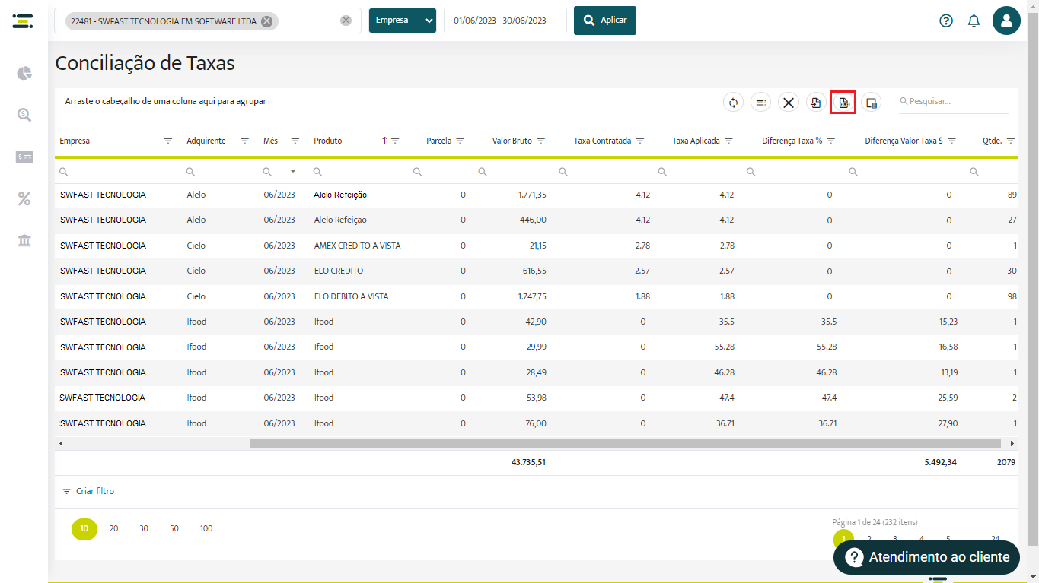This screenshot has width=1039, height=583.
Task: Remove the SWFAST TECNOLOGIA EM SOFTWARE chip
Action: click(x=266, y=21)
